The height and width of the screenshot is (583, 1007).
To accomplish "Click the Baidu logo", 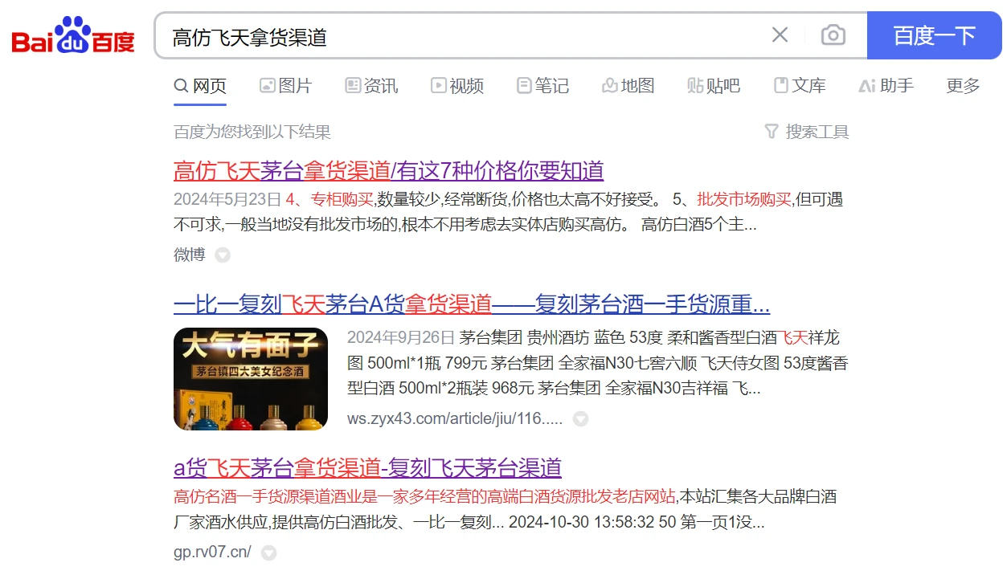I will pos(73,35).
